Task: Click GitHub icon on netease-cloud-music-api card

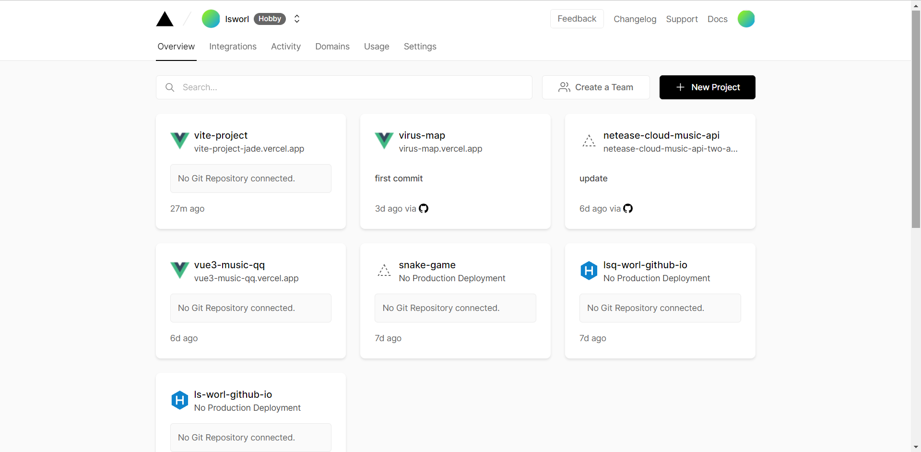Action: (628, 208)
